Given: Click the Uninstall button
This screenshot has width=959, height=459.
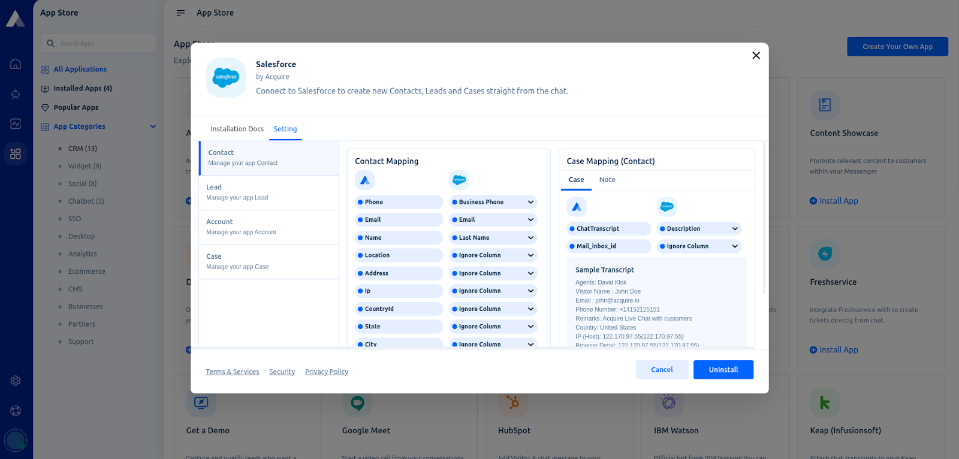Looking at the screenshot, I should [x=723, y=370].
